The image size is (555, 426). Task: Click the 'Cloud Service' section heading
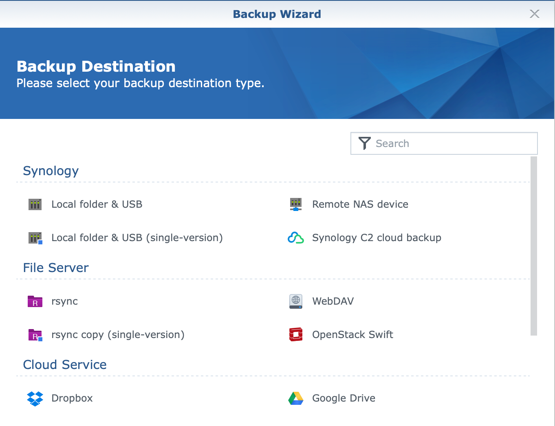[x=65, y=365]
